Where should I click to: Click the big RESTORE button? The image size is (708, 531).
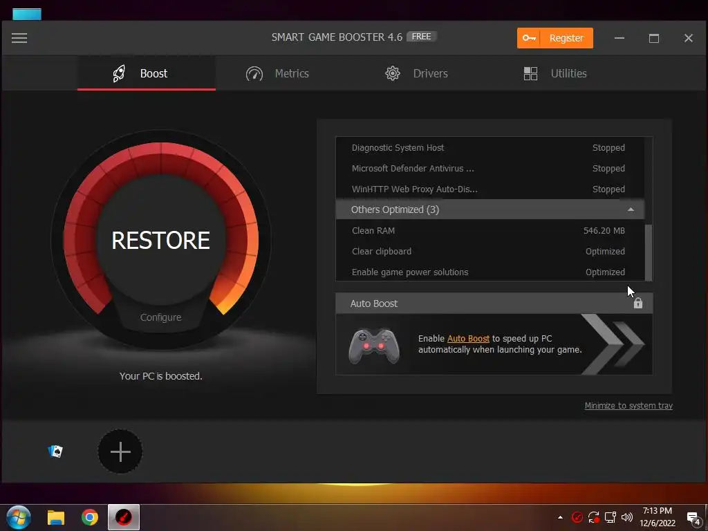point(160,240)
